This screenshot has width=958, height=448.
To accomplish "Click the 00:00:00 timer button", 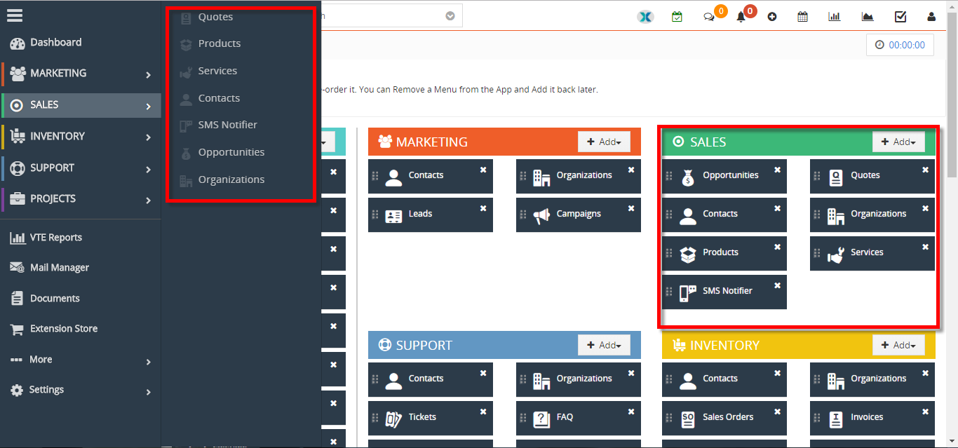I will point(900,45).
